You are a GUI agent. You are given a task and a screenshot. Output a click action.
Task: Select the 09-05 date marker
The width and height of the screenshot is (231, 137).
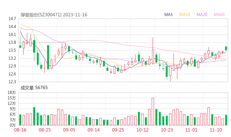point(69,130)
